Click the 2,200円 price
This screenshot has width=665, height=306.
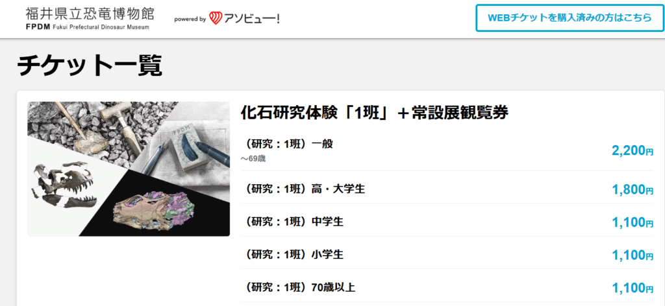pos(633,150)
